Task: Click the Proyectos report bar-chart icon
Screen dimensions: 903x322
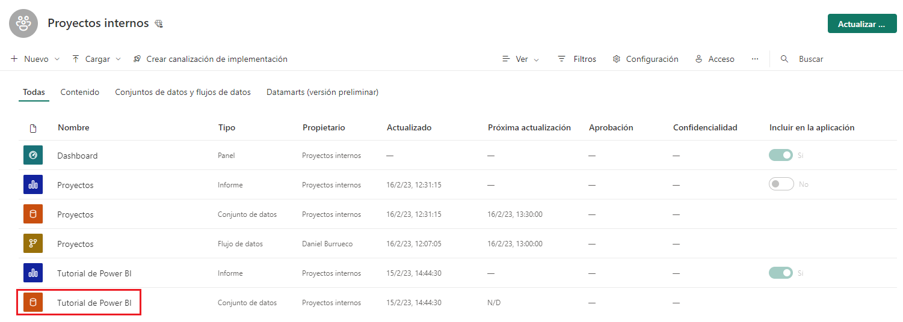Action: point(33,184)
